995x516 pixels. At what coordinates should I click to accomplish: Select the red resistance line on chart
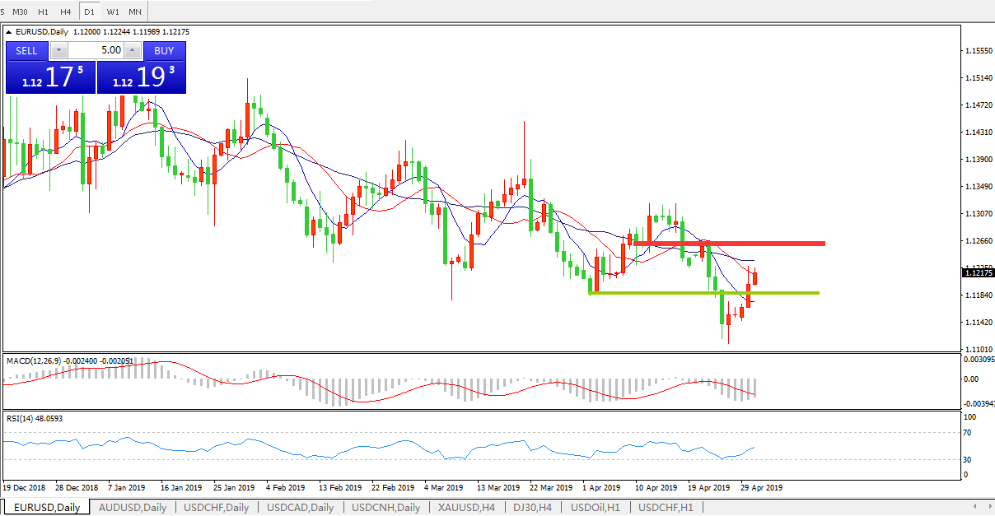[x=741, y=244]
